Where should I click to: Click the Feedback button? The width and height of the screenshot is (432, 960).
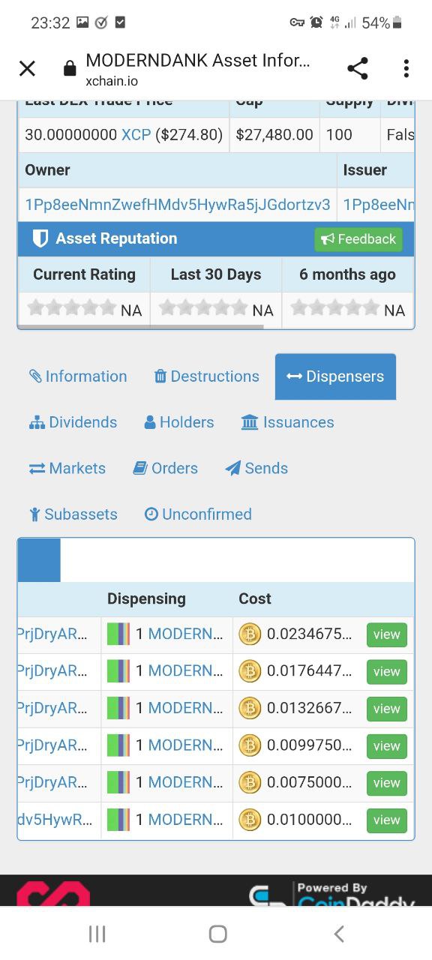click(x=358, y=239)
